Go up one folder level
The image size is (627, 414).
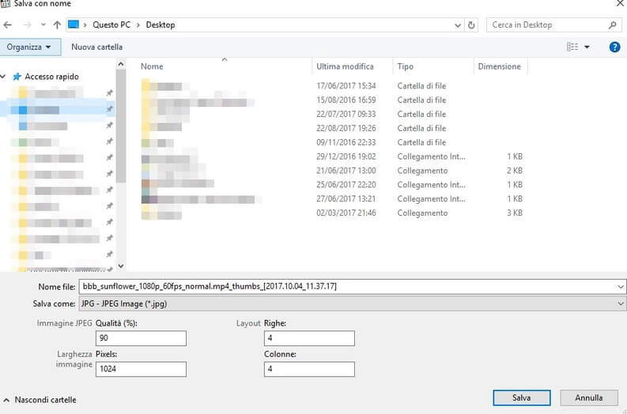pyautogui.click(x=57, y=25)
